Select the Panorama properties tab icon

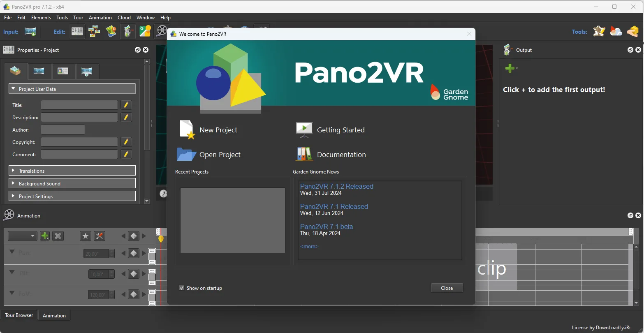click(x=39, y=71)
